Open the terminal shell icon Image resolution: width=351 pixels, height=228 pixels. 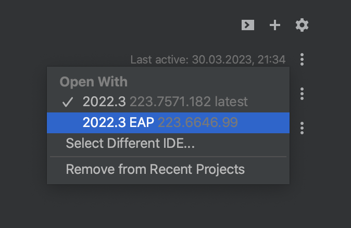[248, 25]
